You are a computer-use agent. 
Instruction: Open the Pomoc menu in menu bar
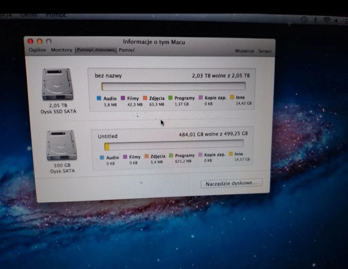[56, 15]
